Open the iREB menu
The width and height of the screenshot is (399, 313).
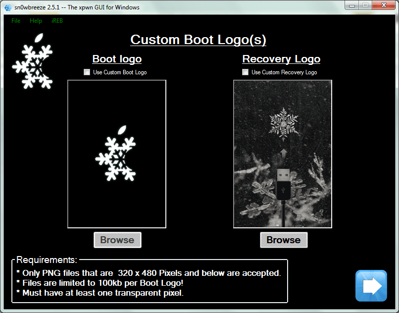tap(57, 21)
